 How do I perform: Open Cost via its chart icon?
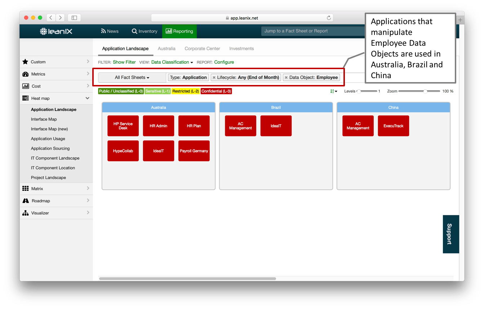[x=25, y=86]
